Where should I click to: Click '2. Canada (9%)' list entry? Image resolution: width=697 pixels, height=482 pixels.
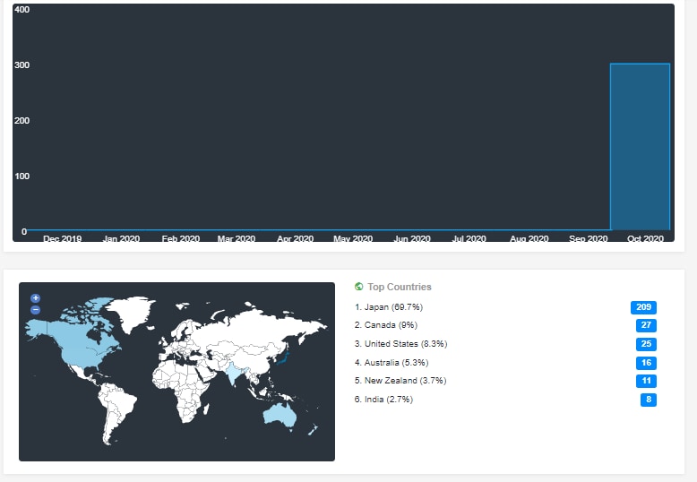(386, 325)
